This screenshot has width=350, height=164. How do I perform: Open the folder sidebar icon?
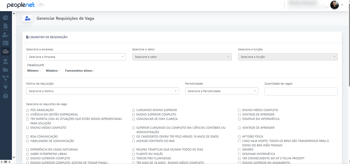(x=5, y=70)
